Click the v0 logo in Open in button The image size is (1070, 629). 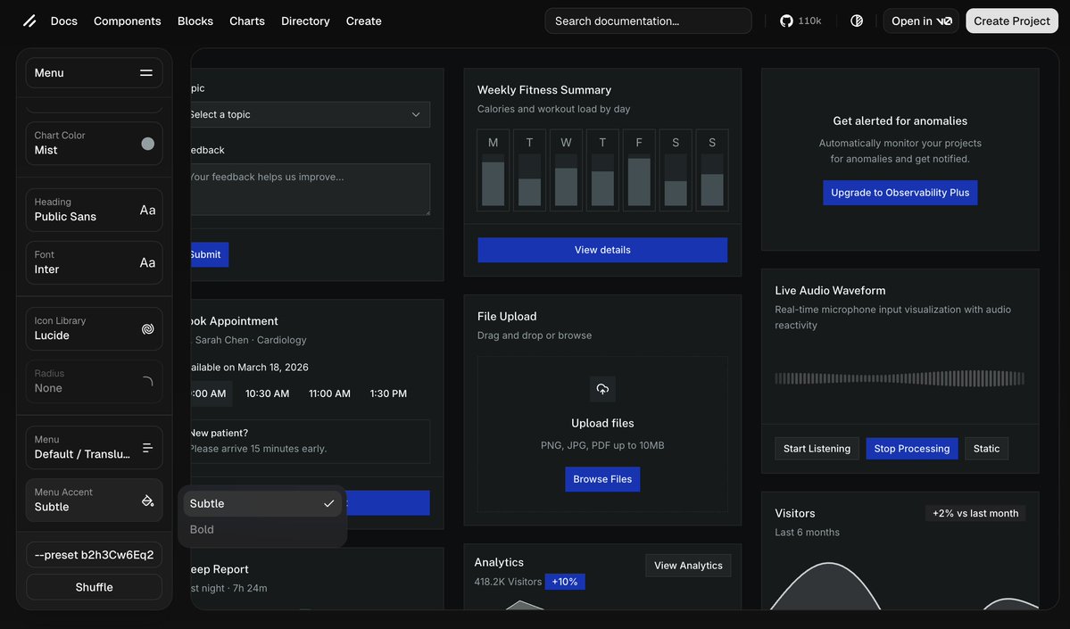click(944, 21)
